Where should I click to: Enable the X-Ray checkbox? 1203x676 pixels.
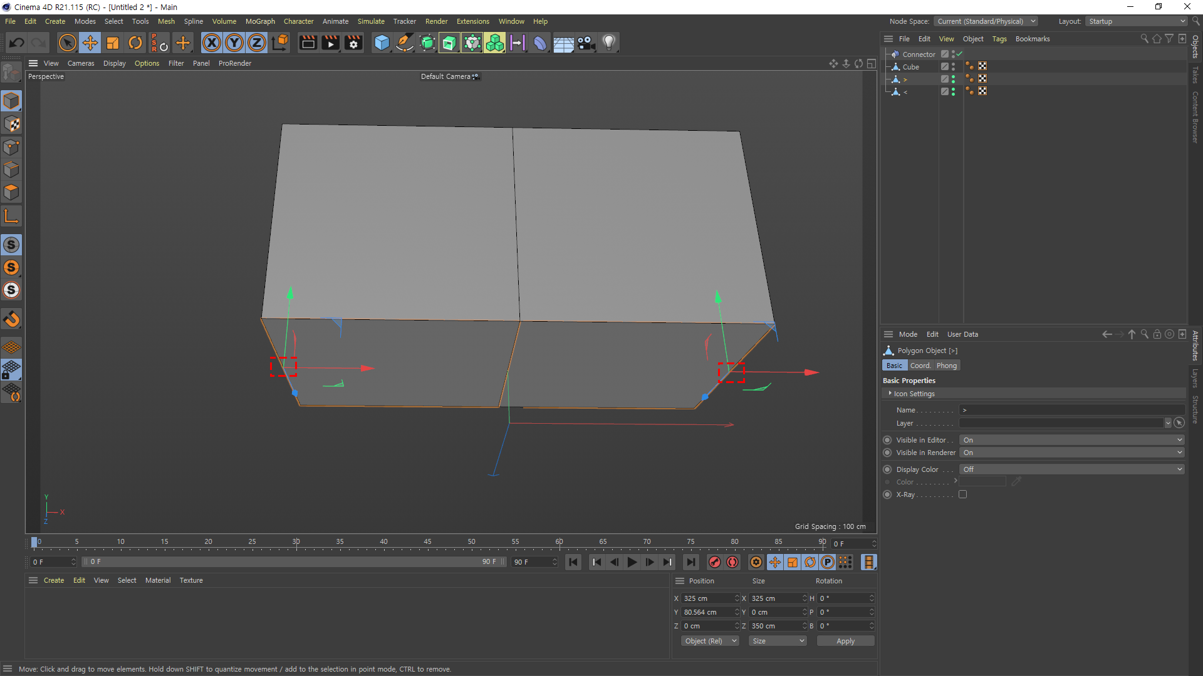962,494
